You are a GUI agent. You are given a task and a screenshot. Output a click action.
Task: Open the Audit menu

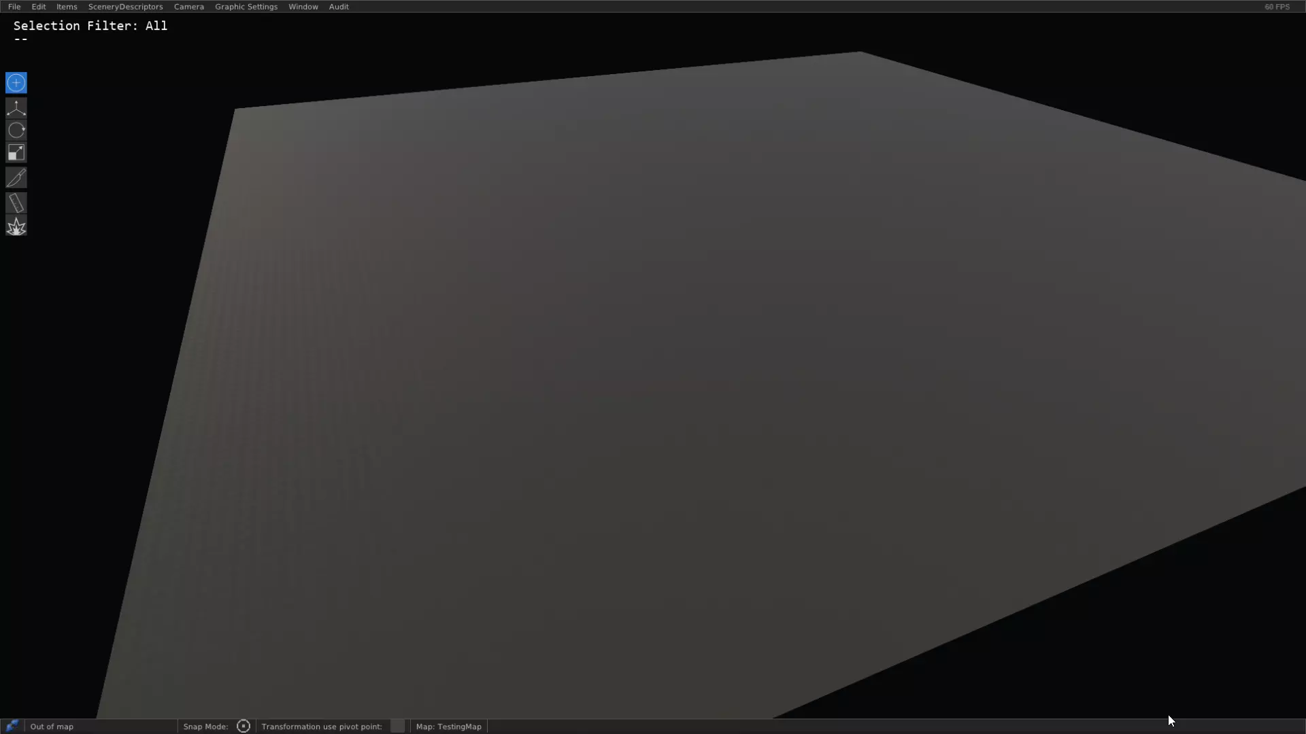pyautogui.click(x=339, y=7)
